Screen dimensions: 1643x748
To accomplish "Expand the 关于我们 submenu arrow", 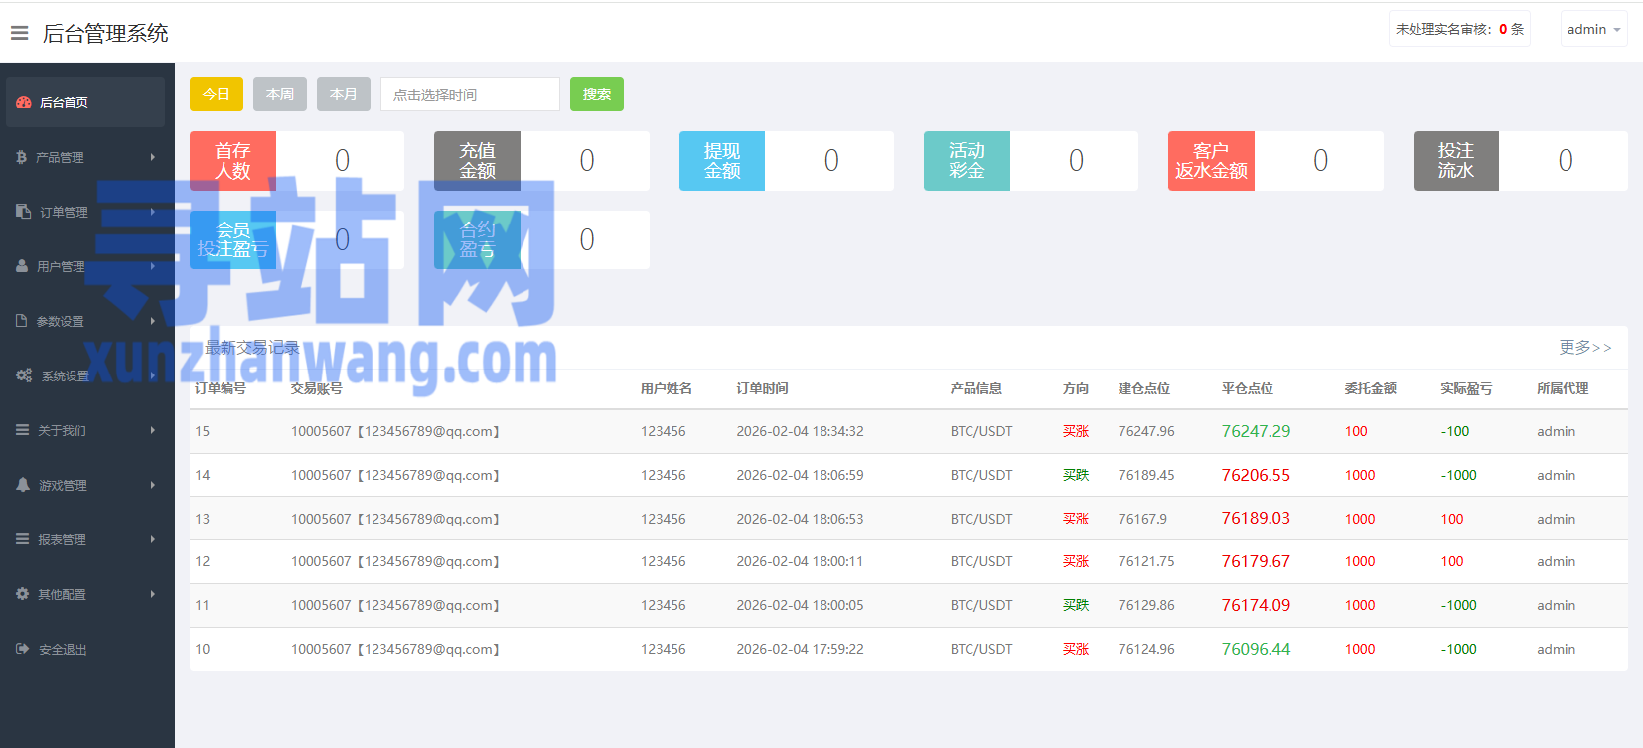I will 153,430.
